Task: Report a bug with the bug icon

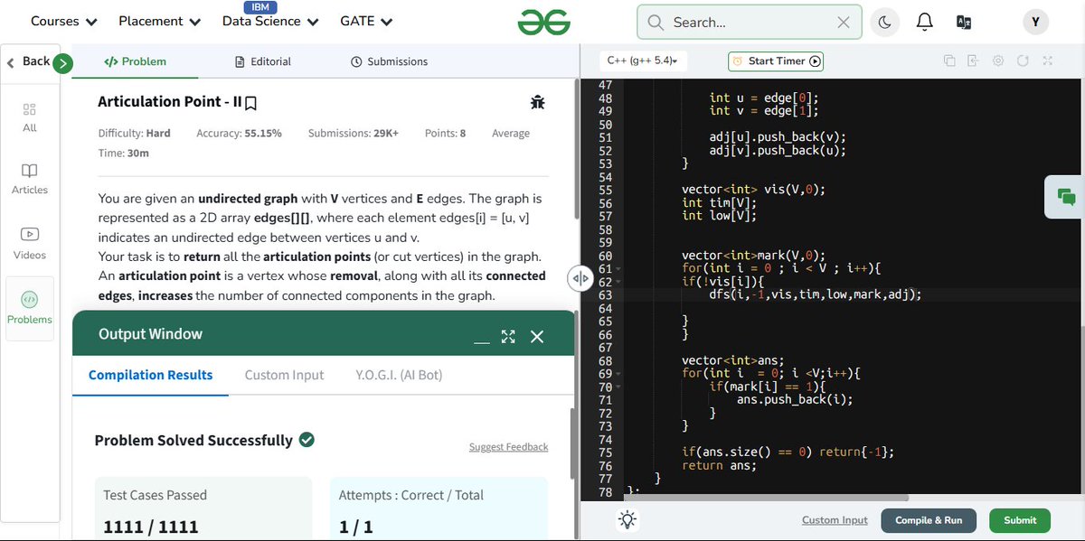Action: click(538, 102)
